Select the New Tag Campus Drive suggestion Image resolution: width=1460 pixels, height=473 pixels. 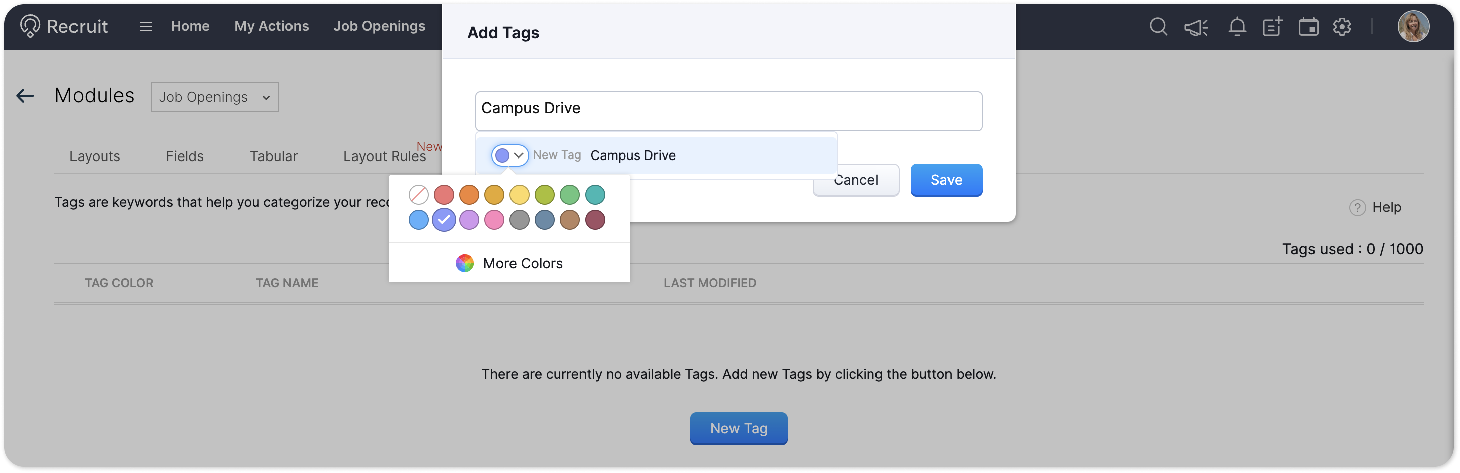632,155
